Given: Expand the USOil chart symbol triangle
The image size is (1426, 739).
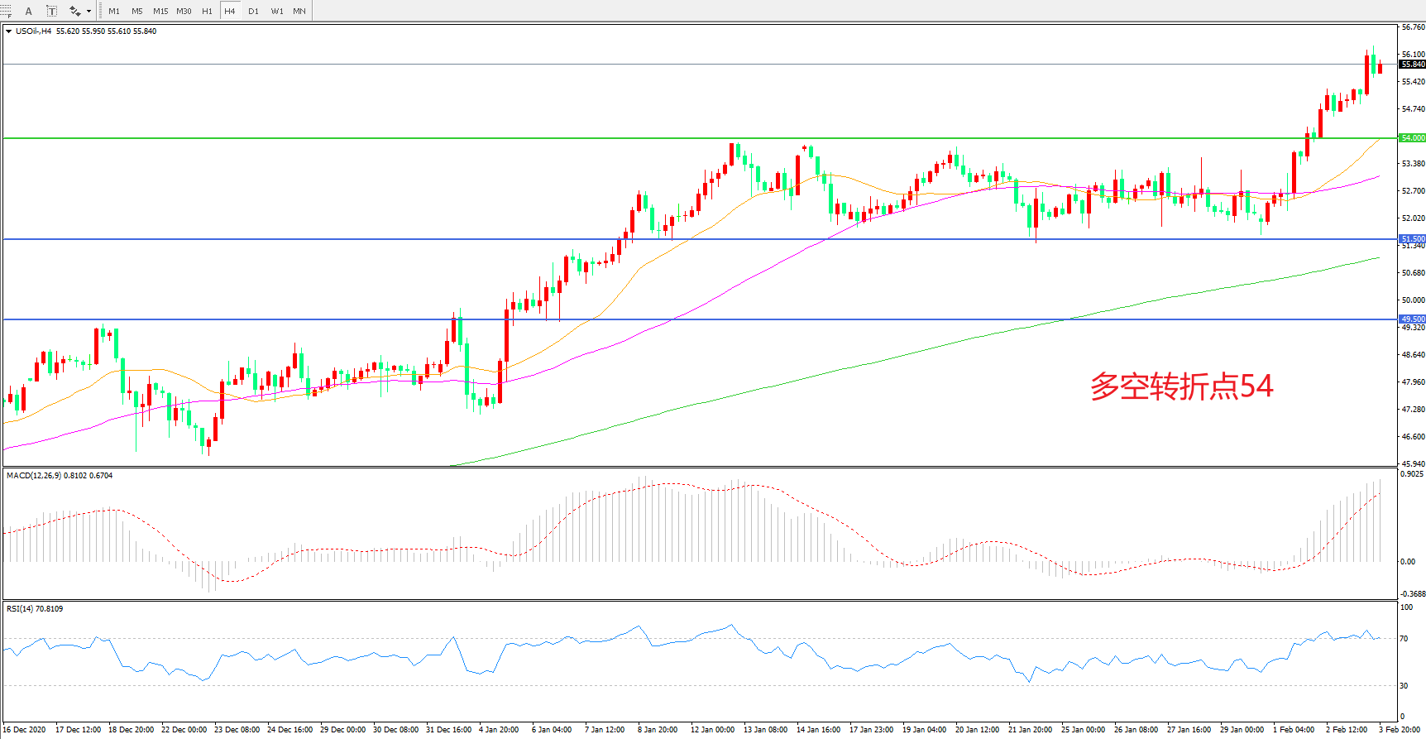Looking at the screenshot, I should (x=8, y=31).
